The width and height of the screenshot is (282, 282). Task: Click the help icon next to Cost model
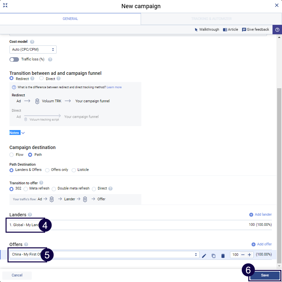[32, 42]
